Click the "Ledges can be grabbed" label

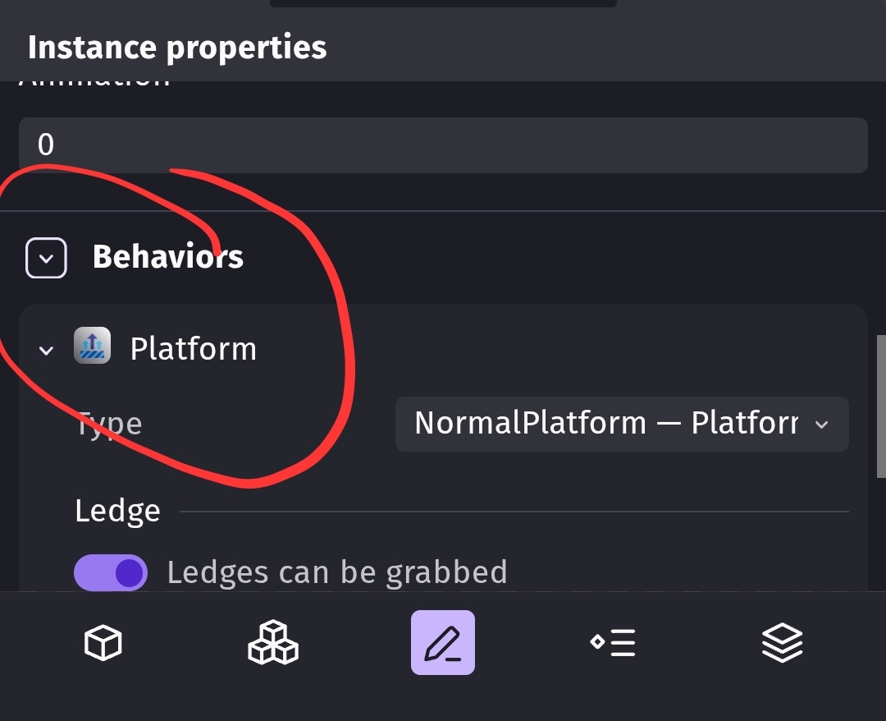(337, 572)
